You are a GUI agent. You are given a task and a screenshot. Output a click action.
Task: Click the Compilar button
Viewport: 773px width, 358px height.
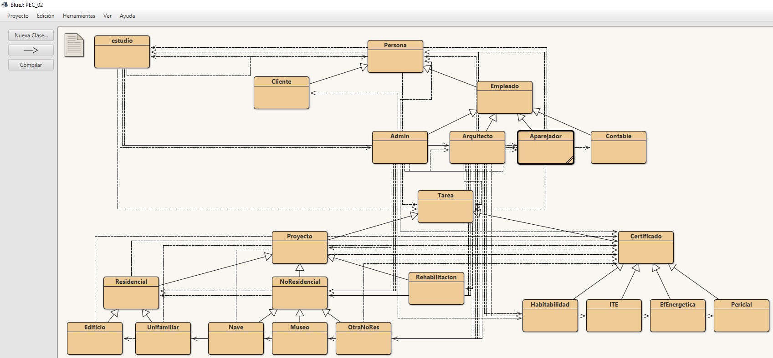coord(31,65)
